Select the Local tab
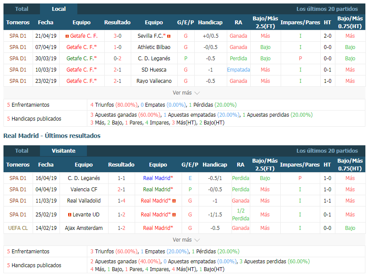The height and width of the screenshot is (275, 368). 59,9
